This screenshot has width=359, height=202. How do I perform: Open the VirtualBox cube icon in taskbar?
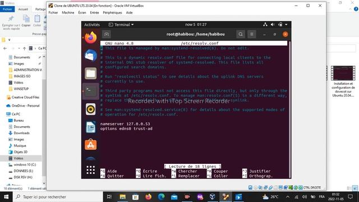213,197
